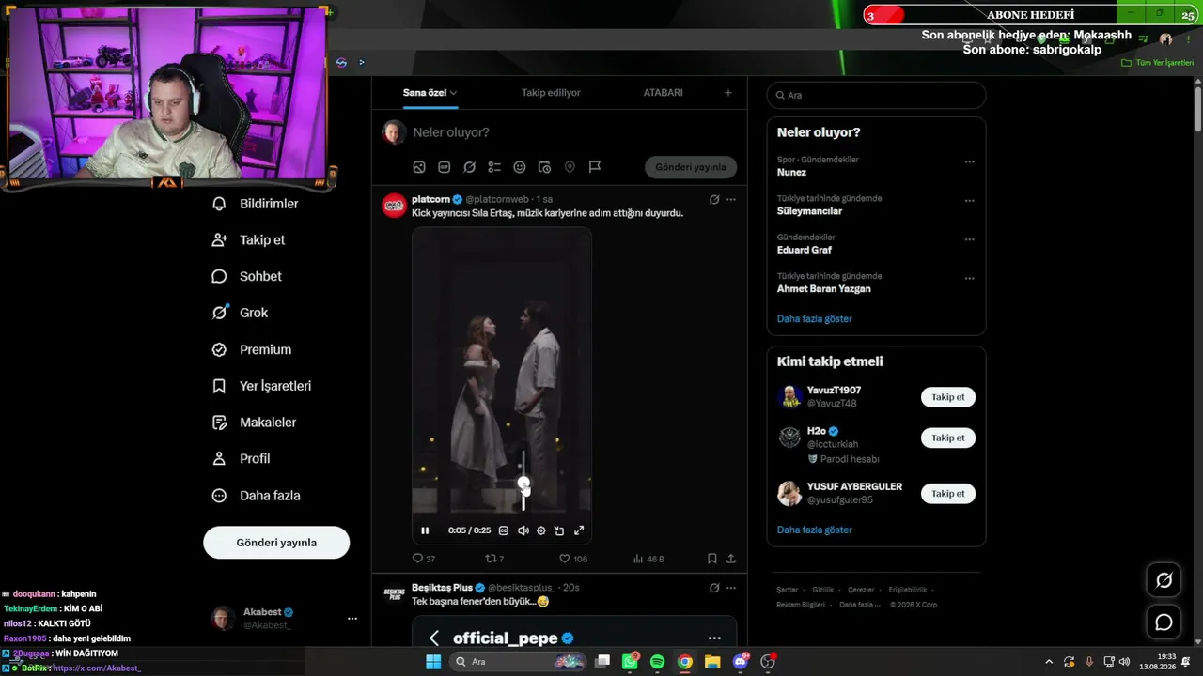Image resolution: width=1203 pixels, height=676 pixels.
Task: Open the Makaleler articles sidebar icon
Action: pos(219,422)
